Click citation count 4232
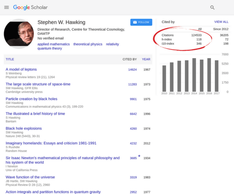The width and height of the screenshot is (234, 194). pos(133,144)
